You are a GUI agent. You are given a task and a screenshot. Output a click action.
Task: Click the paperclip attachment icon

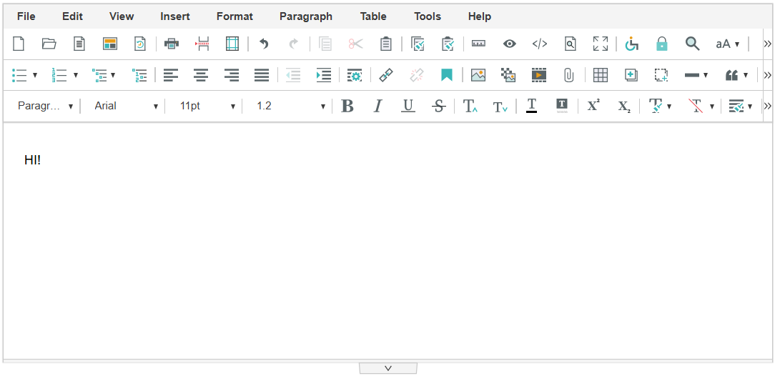pos(569,75)
